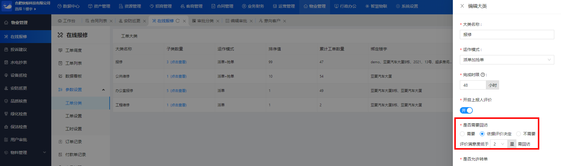Open 工单调度 submenu item
This screenshot has height=166, width=561.
(81, 50)
